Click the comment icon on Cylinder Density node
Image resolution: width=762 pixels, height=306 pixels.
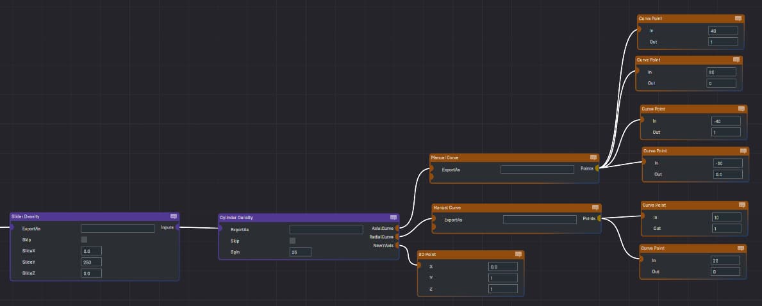pos(393,218)
